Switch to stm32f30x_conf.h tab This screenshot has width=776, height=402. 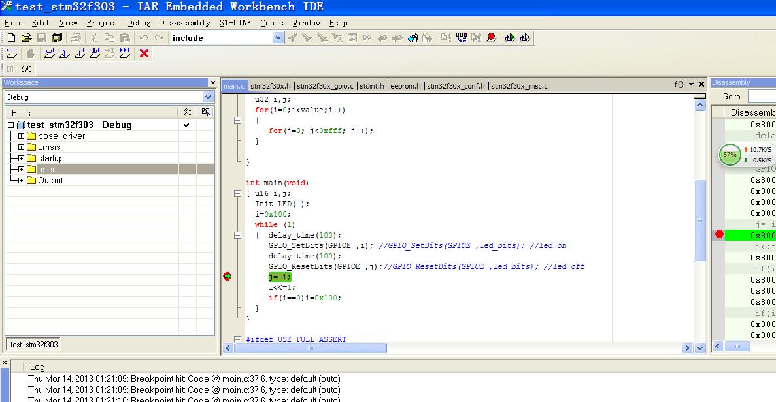coord(456,86)
